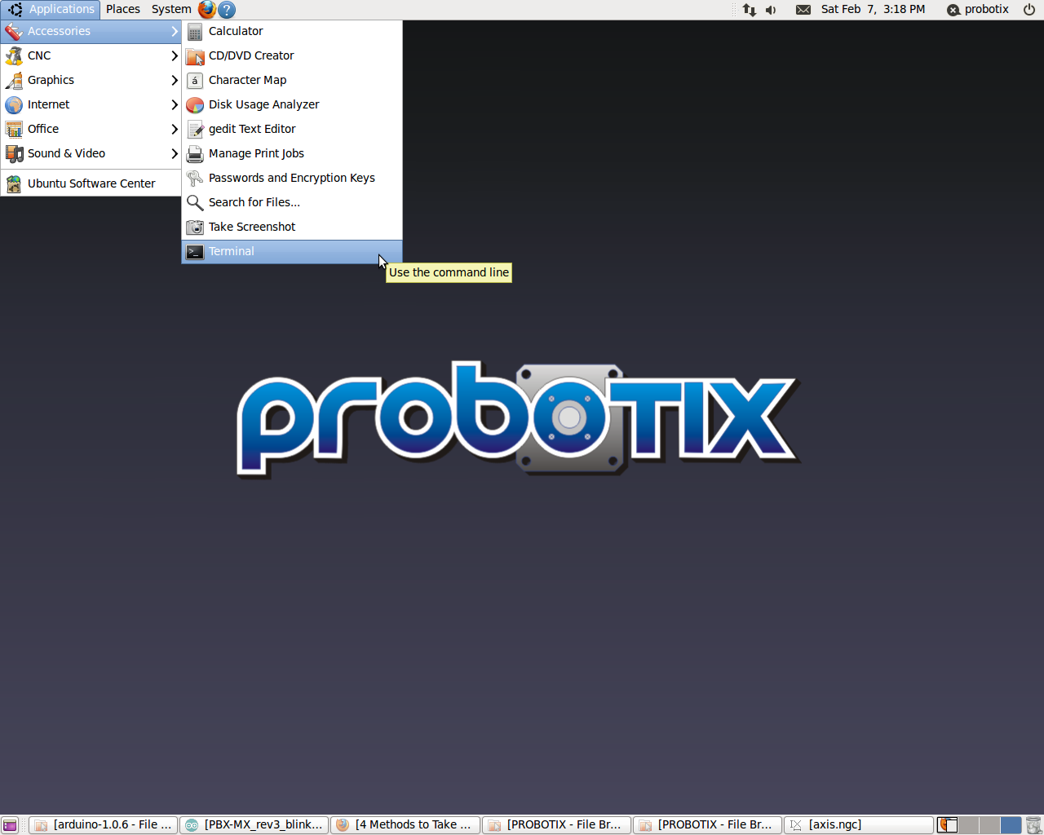Open the network connections indicator icon
The height and width of the screenshot is (835, 1044).
(749, 10)
